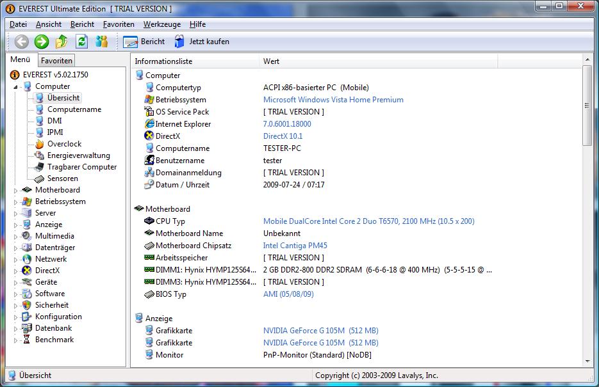Go forward with the green arrow button

coord(42,42)
